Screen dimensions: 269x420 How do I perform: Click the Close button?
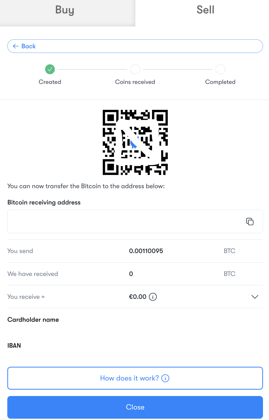[x=135, y=407]
